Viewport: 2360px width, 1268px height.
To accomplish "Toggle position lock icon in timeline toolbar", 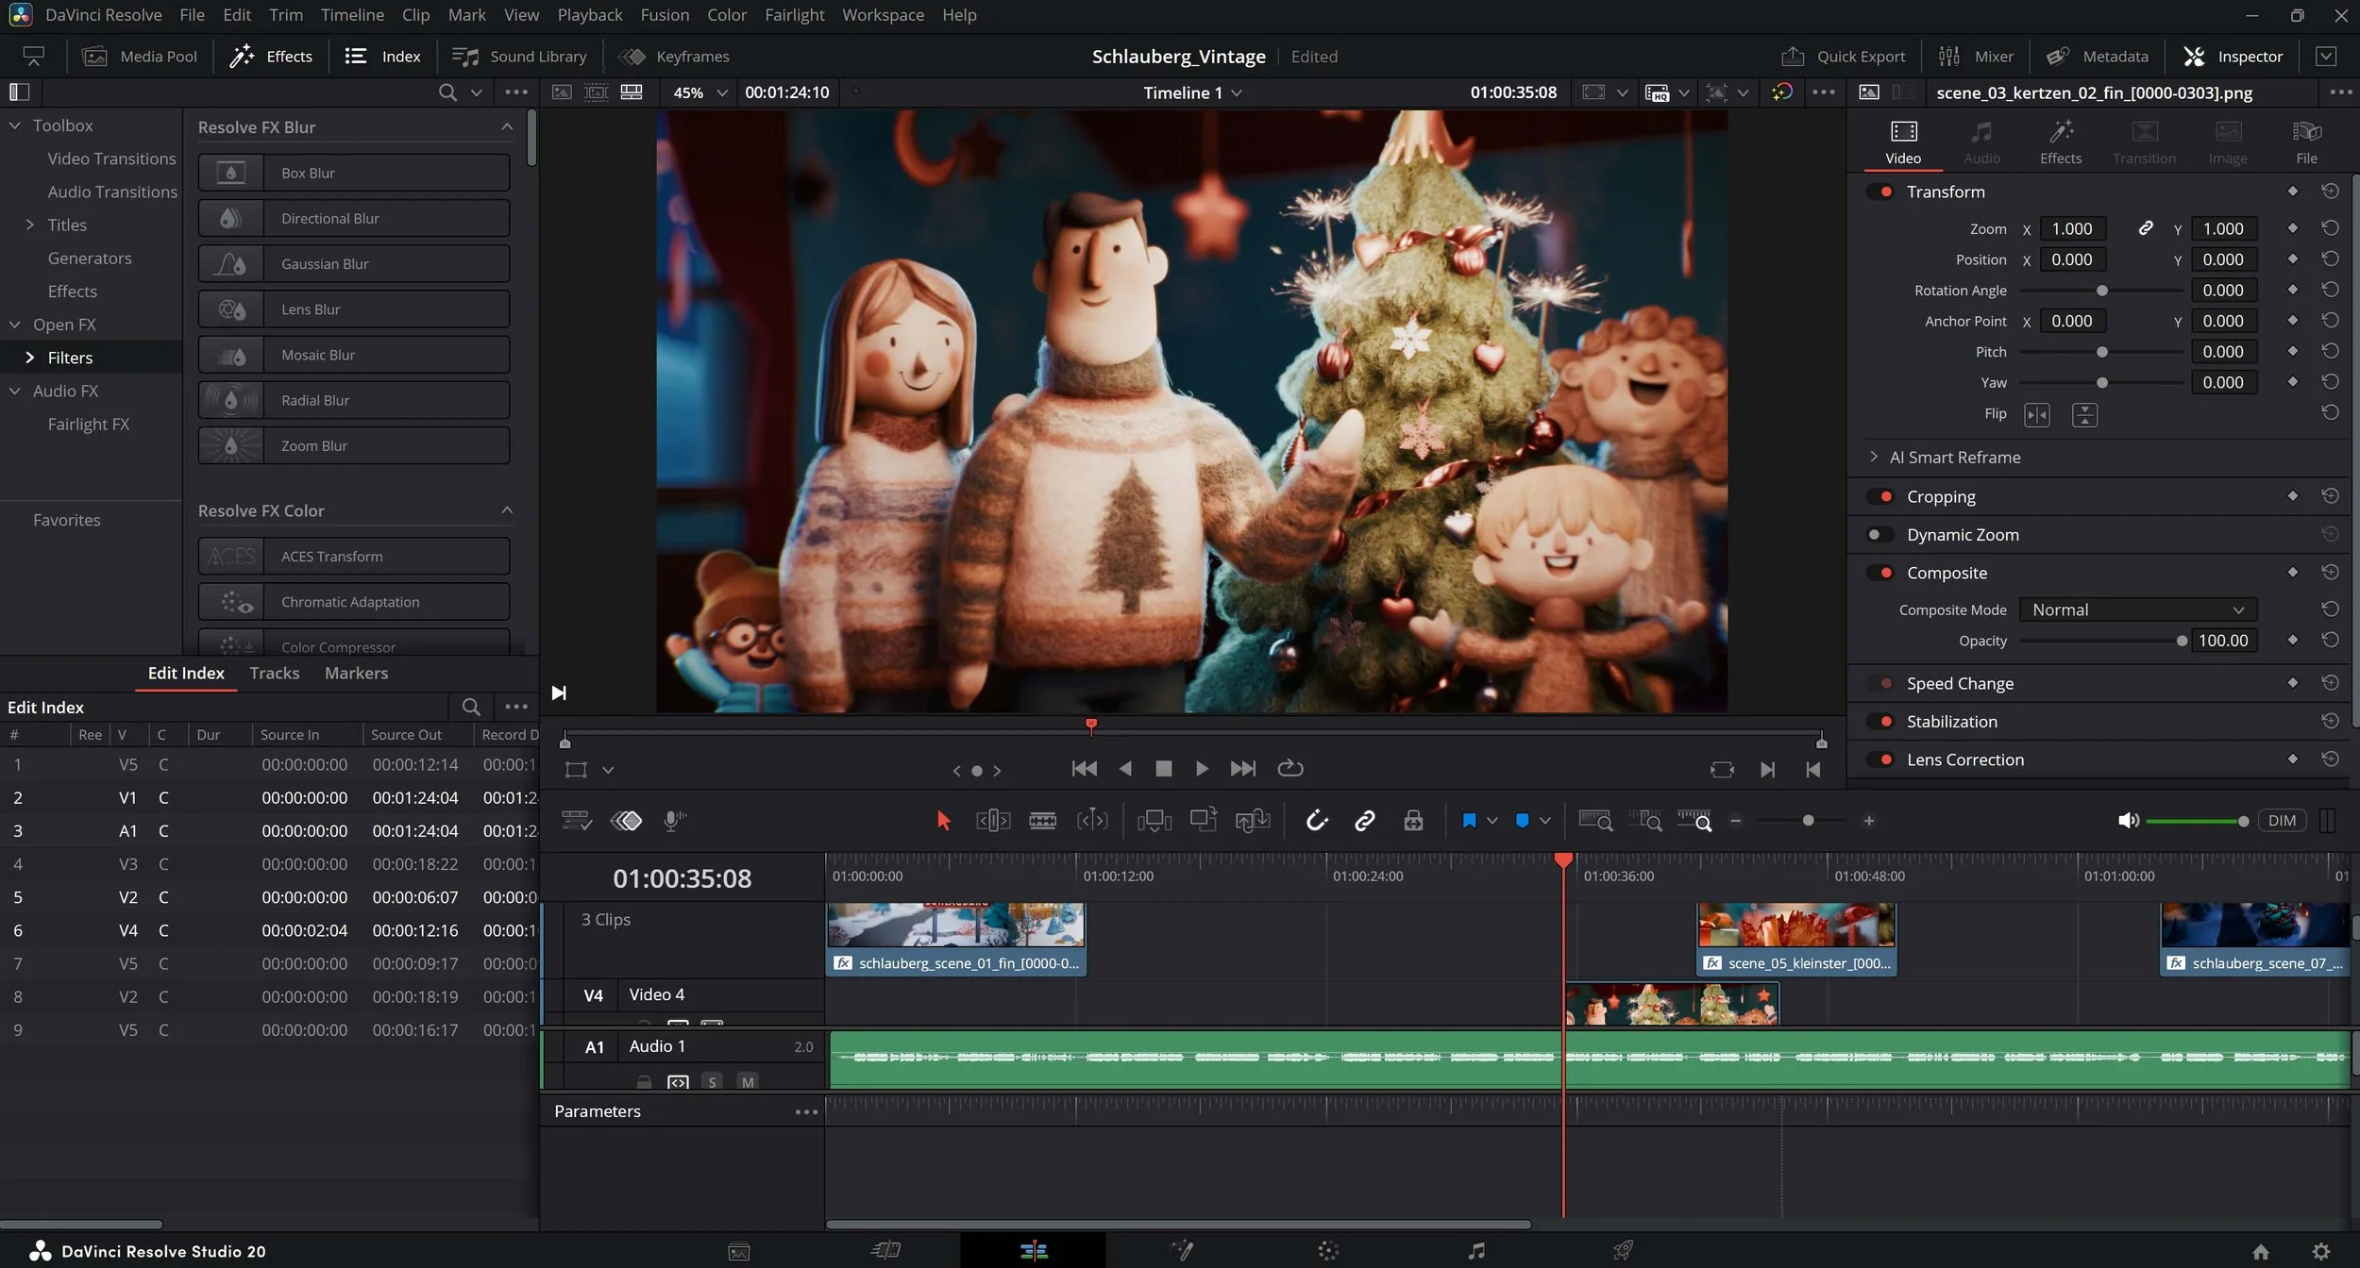I will tap(1413, 821).
